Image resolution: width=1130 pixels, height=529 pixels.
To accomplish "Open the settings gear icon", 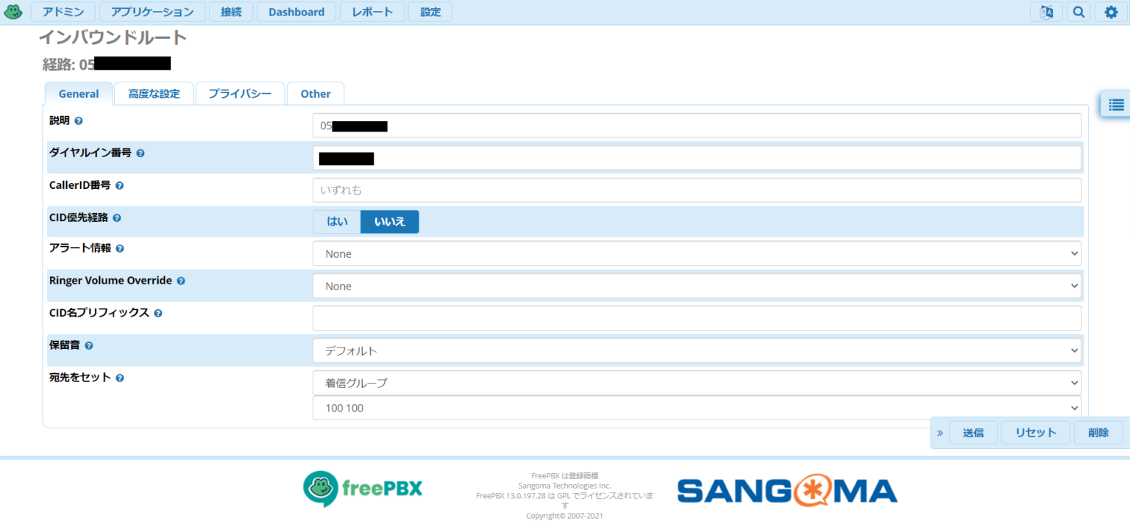I will click(x=1111, y=12).
